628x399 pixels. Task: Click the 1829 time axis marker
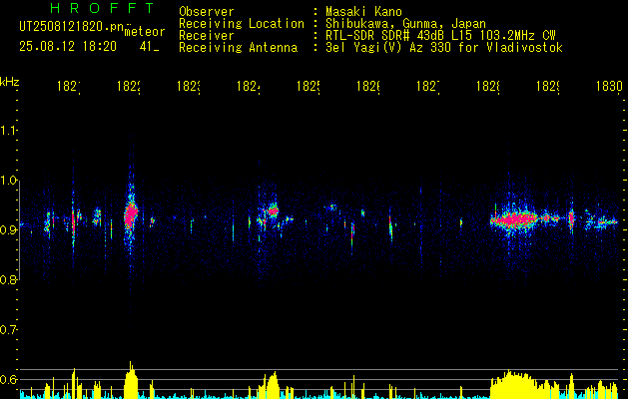(x=548, y=86)
